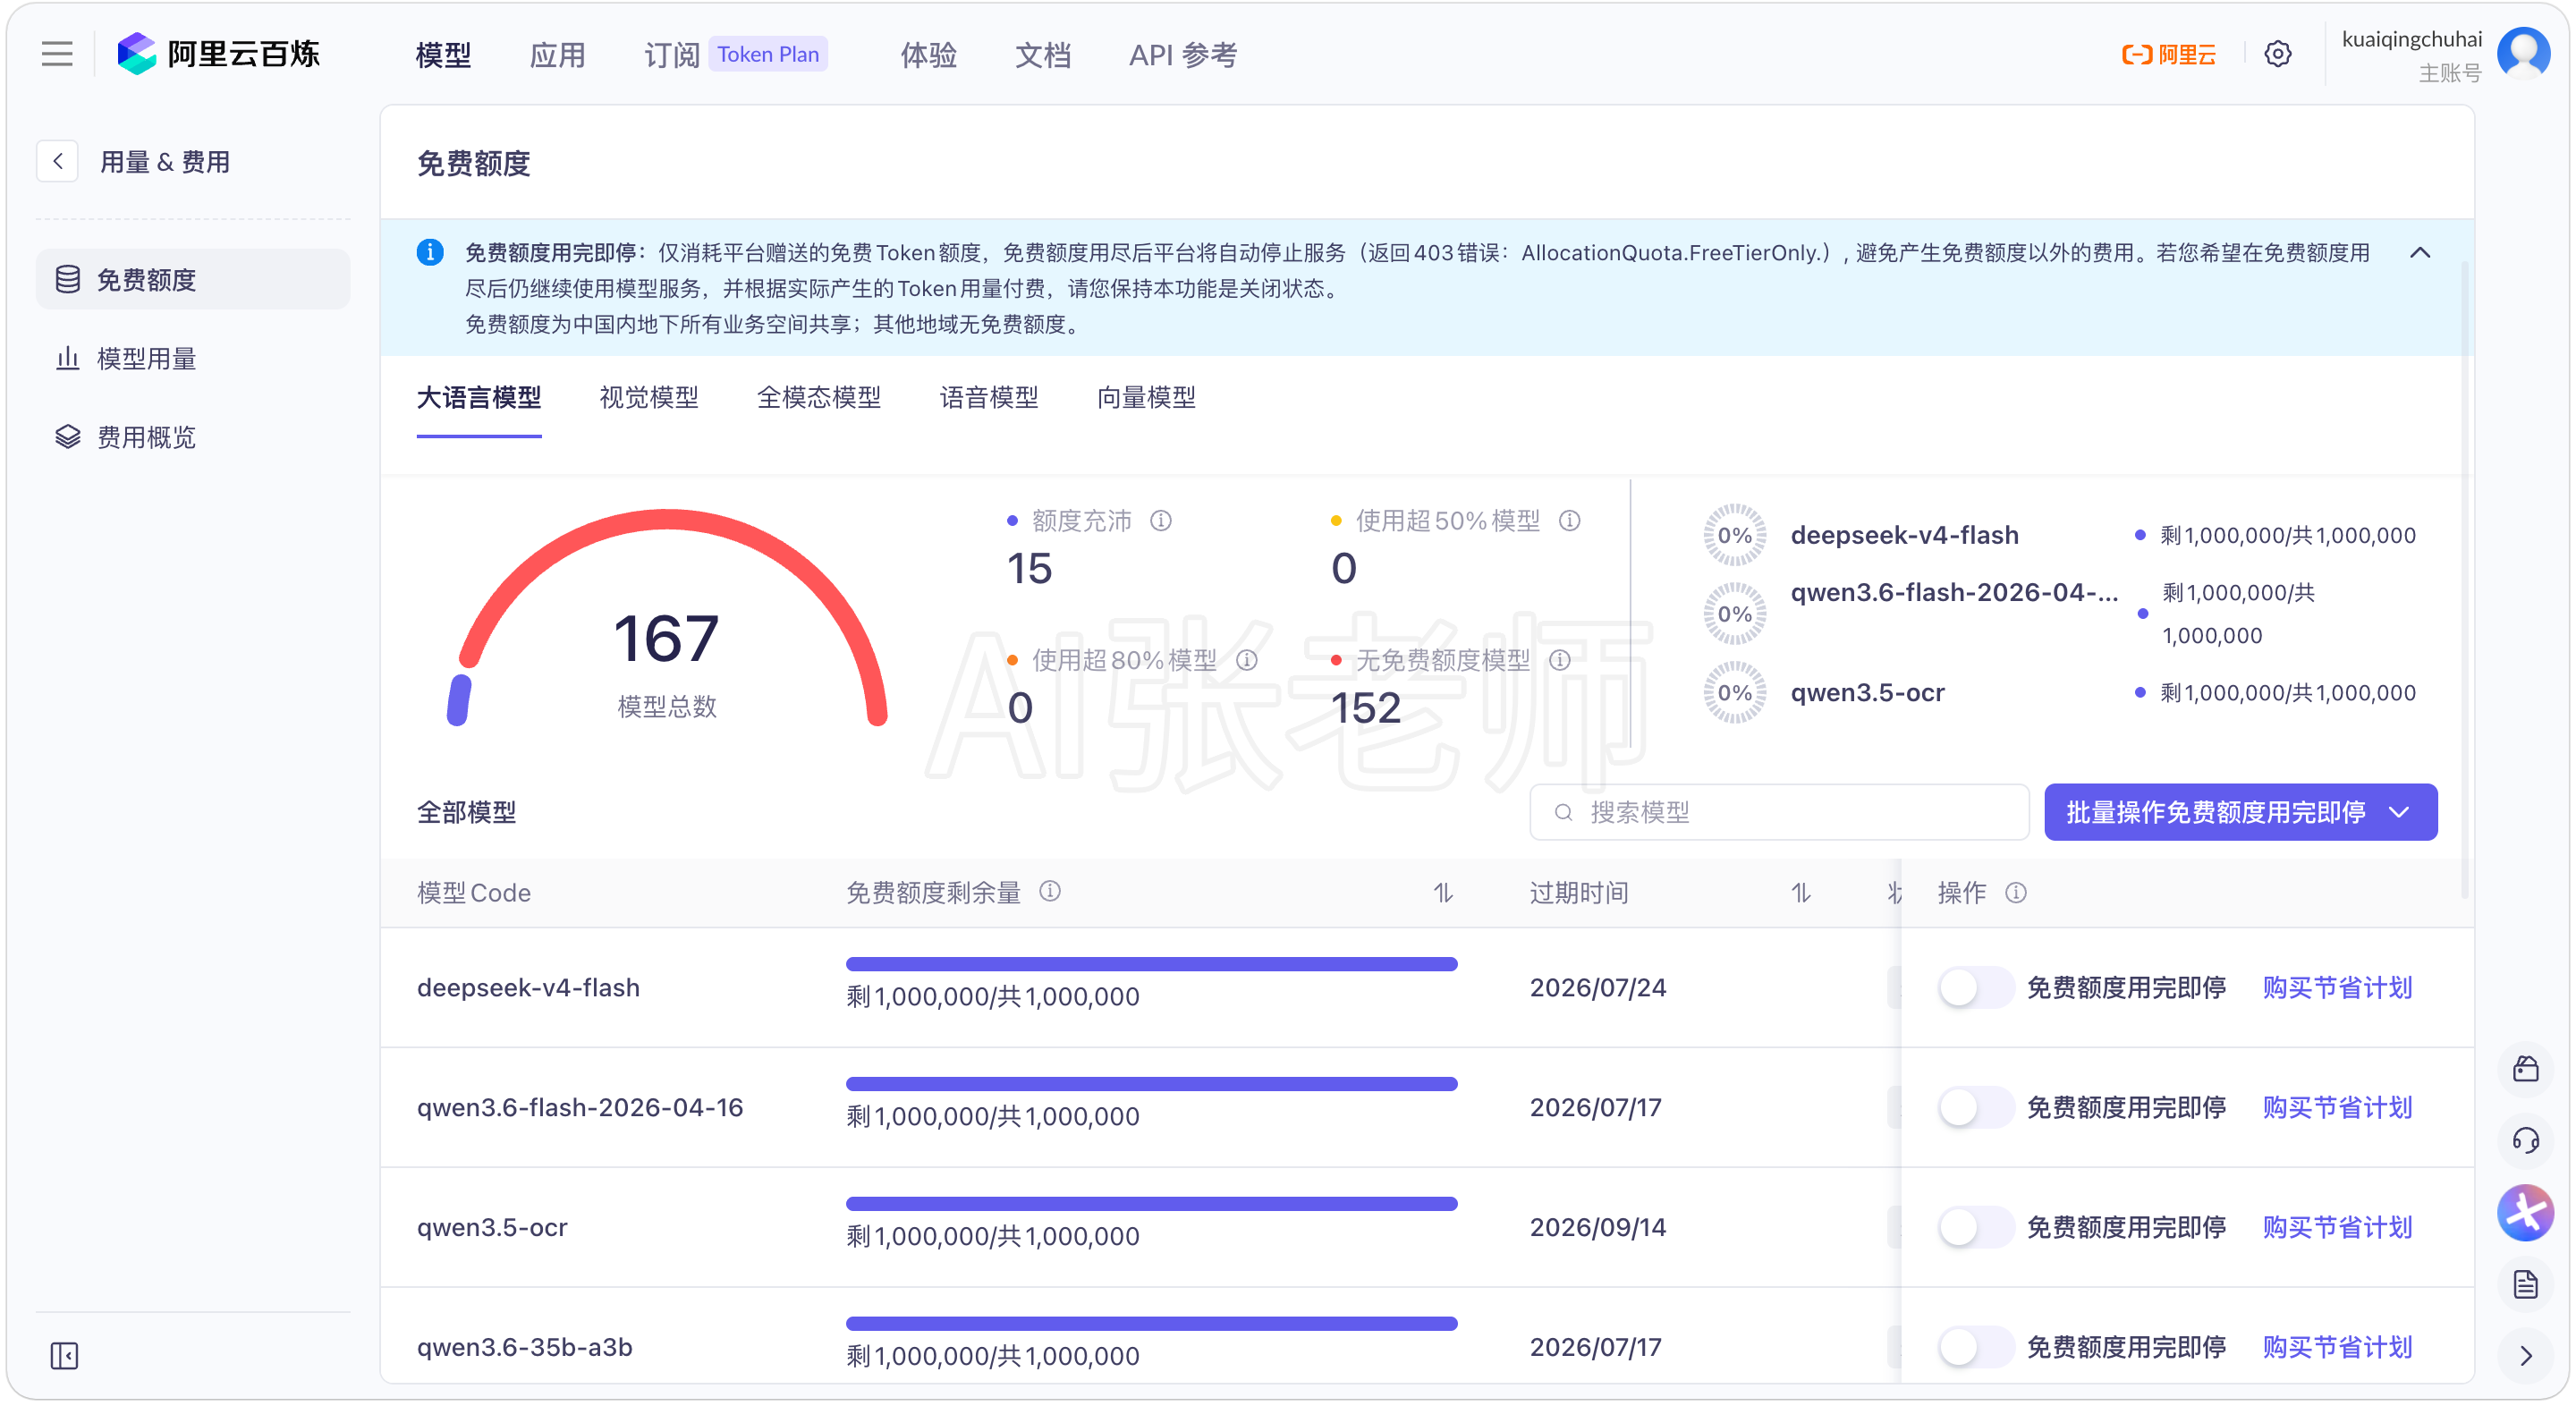2576x1406 pixels.
Task: Switch to the 语音模型 tab
Action: coord(988,397)
